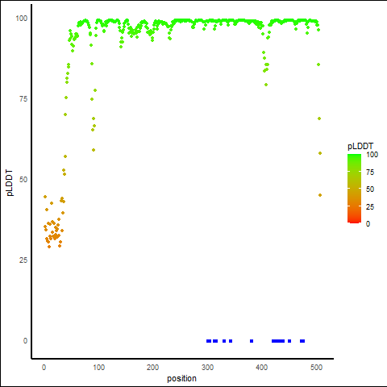
Task: Click the y-axis tick label 100
Action: (x=22, y=19)
